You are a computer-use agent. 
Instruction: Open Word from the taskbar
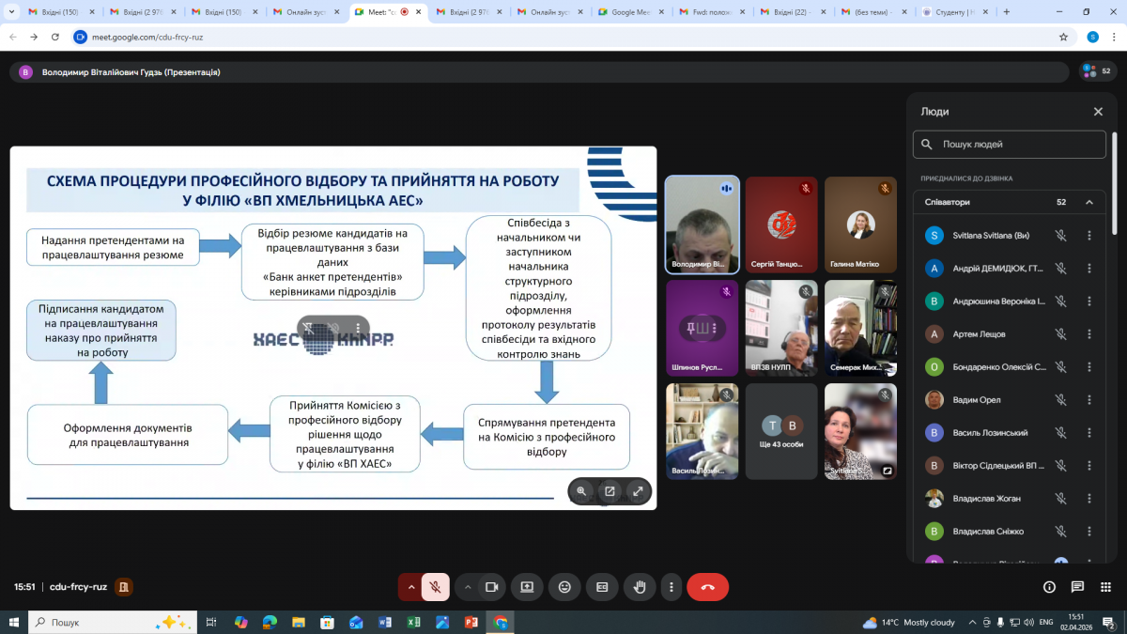[x=384, y=622]
